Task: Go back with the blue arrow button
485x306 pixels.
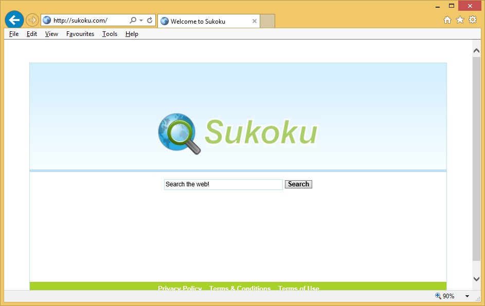Action: click(14, 20)
